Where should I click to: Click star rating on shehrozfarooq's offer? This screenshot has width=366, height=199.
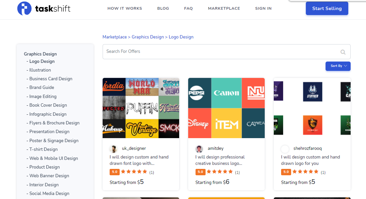pos(305,172)
